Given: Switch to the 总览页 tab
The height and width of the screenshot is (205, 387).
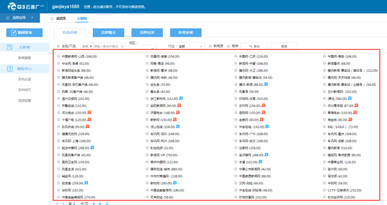Looking at the screenshot, I should pos(61,18).
